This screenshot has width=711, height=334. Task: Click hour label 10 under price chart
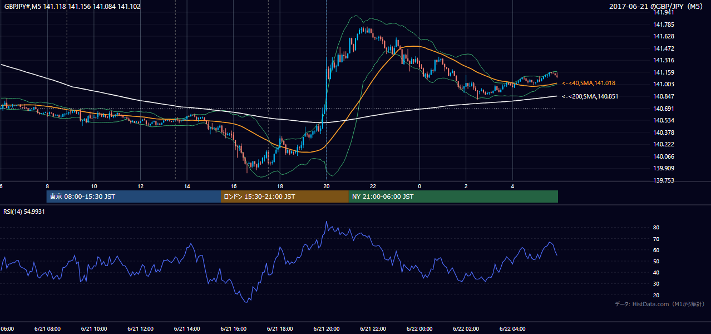(x=94, y=186)
